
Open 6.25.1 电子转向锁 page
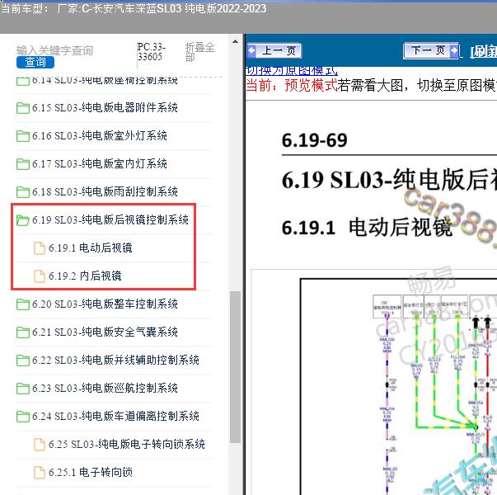pos(91,472)
